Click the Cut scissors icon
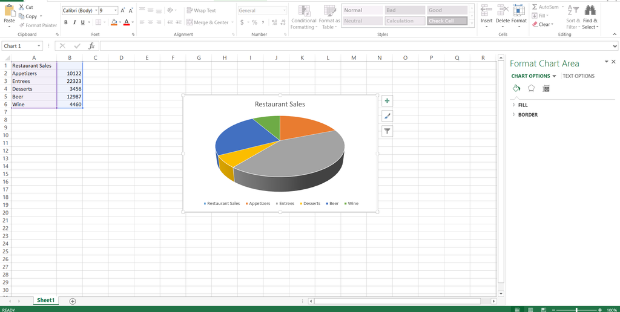The width and height of the screenshot is (620, 312). pyautogui.click(x=21, y=7)
